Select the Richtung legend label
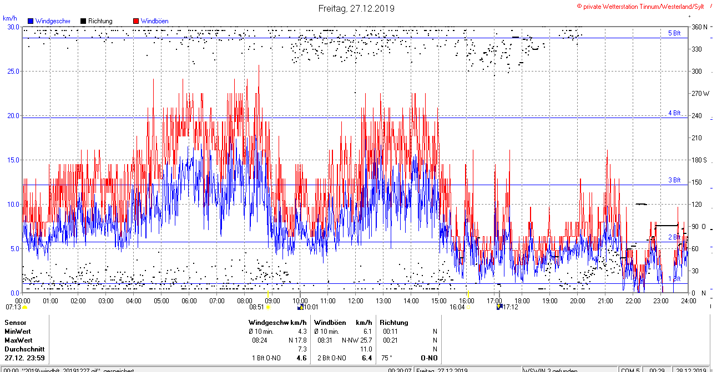 [100, 21]
